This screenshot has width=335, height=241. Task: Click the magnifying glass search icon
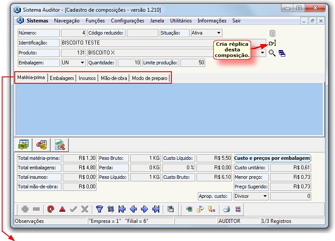coord(272,53)
